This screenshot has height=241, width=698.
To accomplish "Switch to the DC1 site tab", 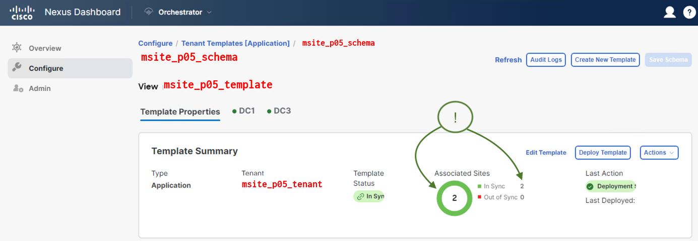I will click(243, 111).
